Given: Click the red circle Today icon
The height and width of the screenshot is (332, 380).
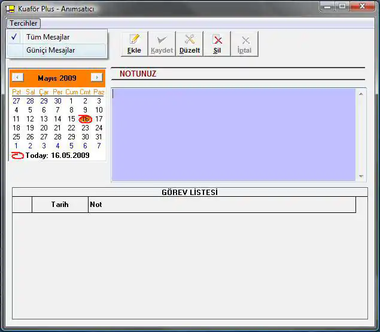Looking at the screenshot, I should (x=17, y=156).
